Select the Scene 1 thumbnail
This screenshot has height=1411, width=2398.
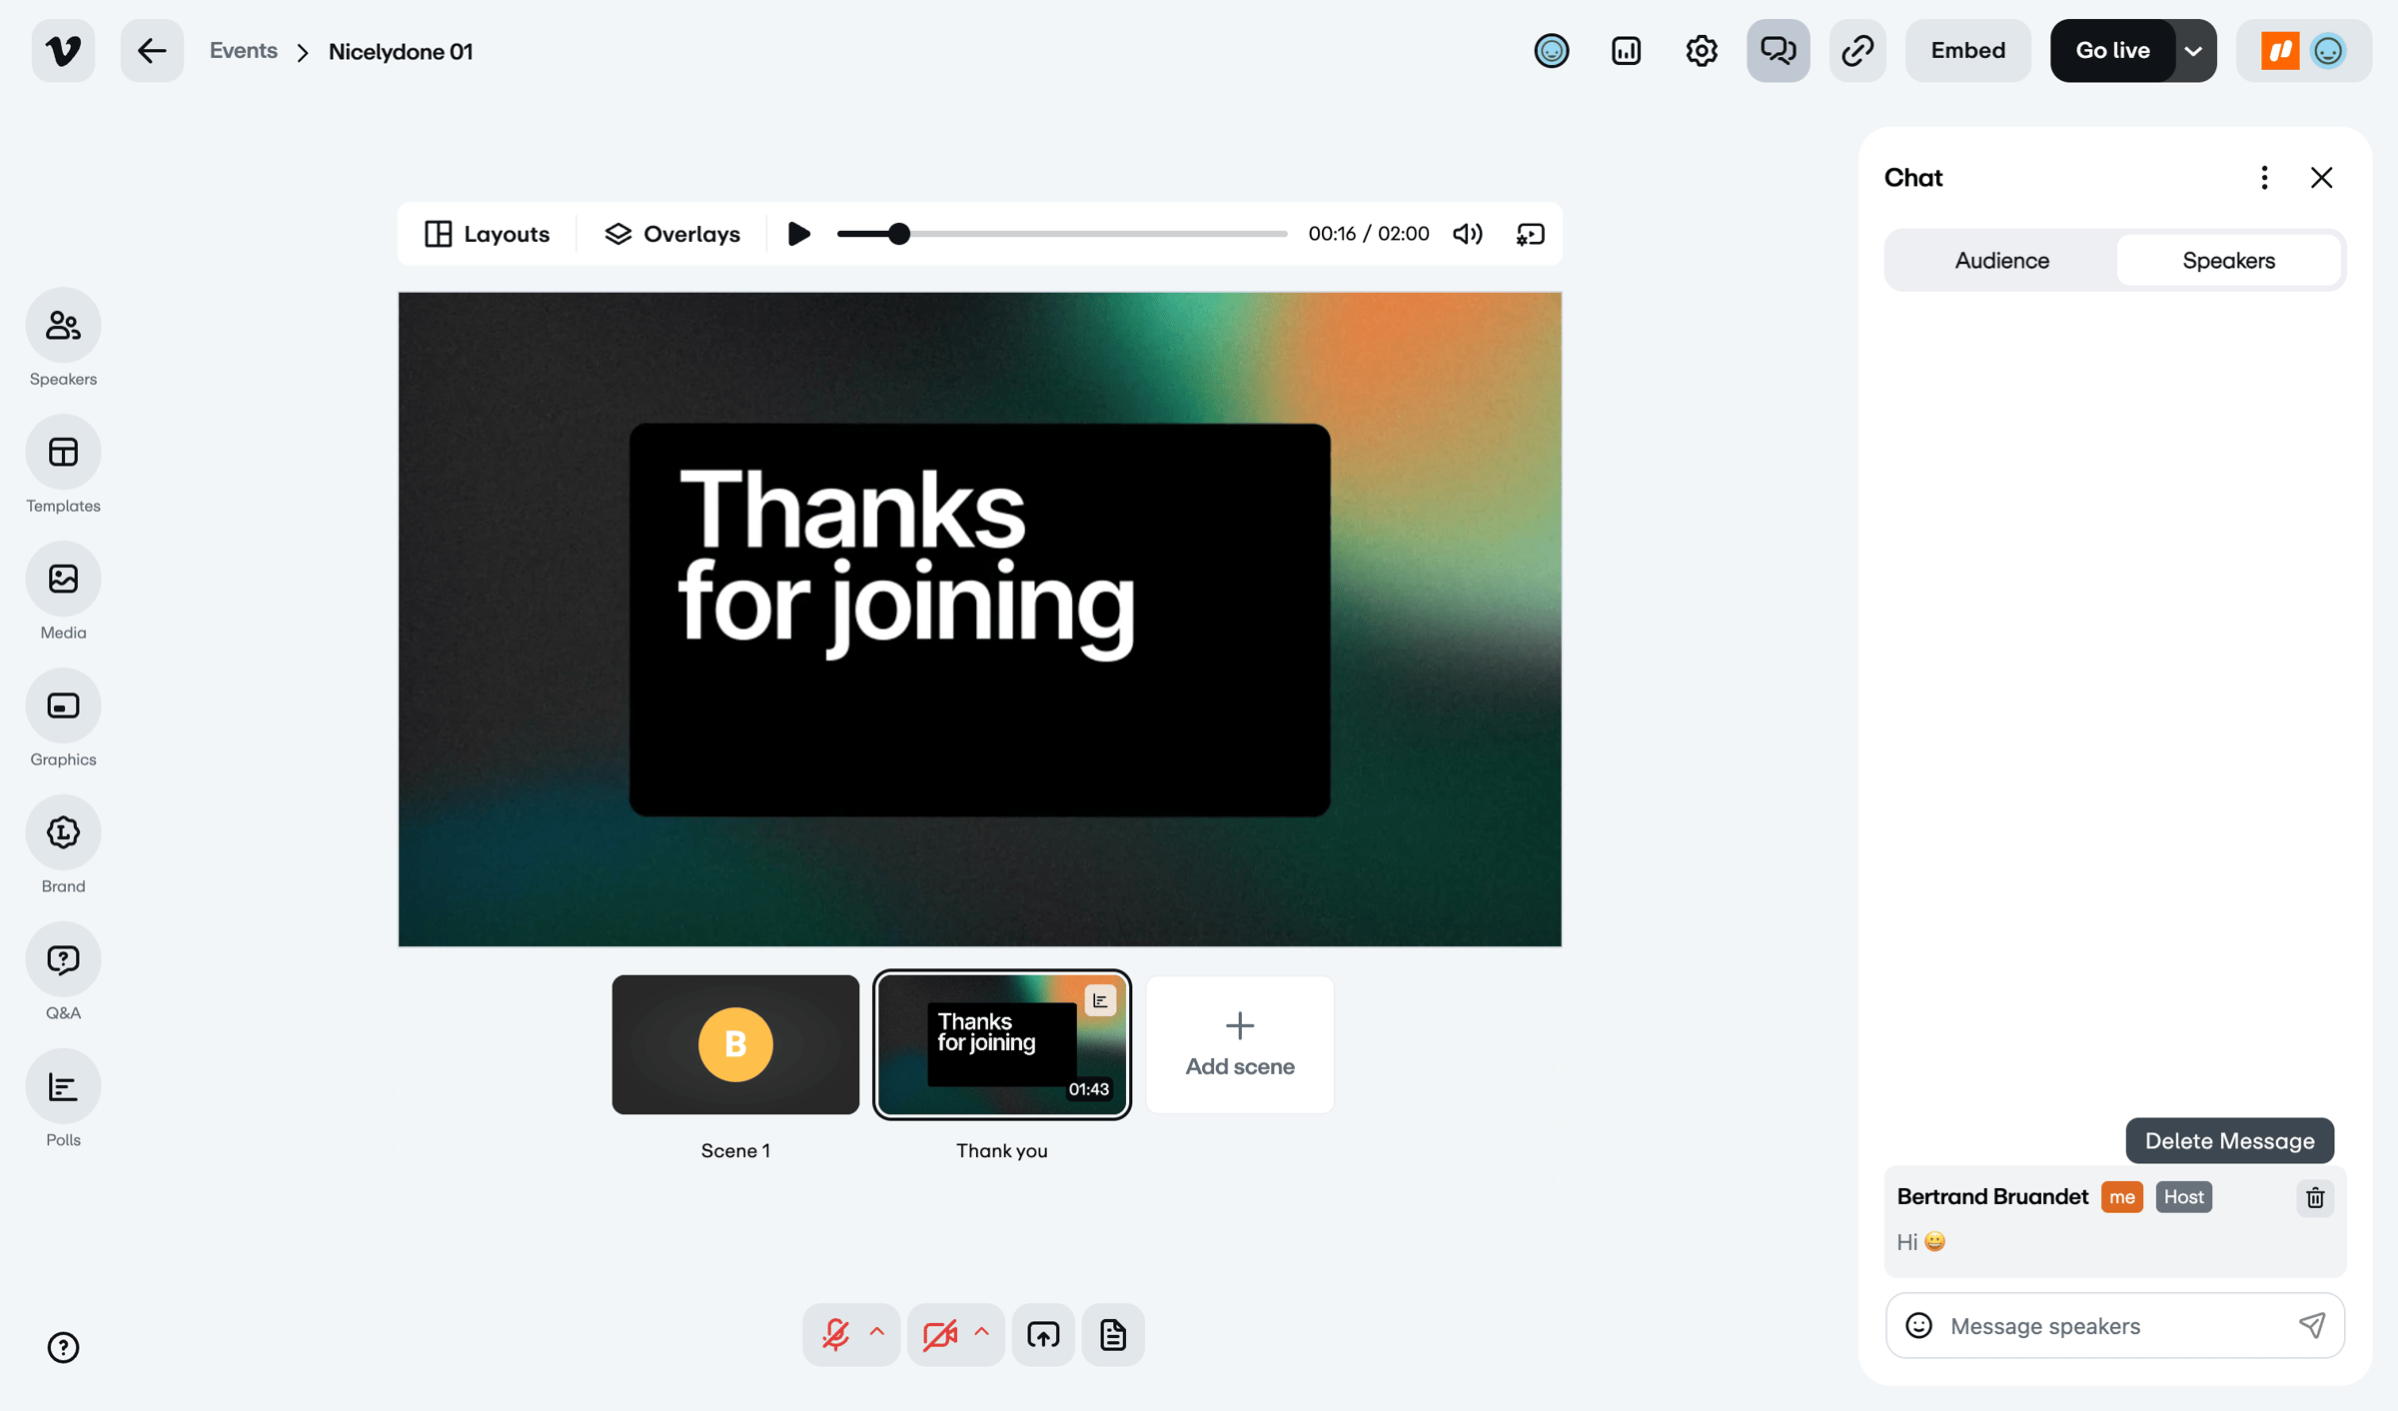click(x=735, y=1044)
